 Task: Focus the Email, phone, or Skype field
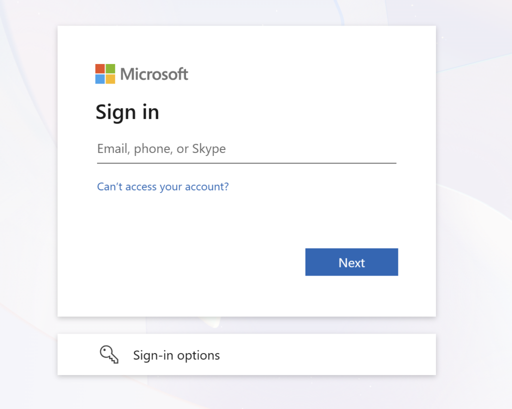click(246, 148)
